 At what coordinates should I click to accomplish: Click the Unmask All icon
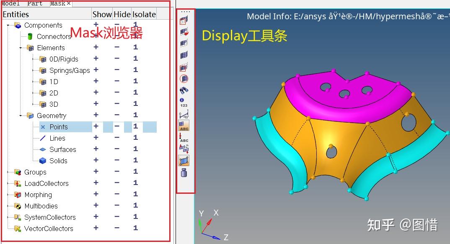click(x=184, y=55)
